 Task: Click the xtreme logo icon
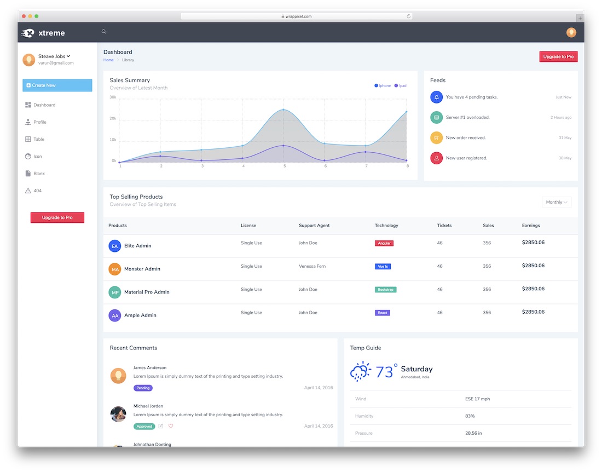[x=28, y=33]
